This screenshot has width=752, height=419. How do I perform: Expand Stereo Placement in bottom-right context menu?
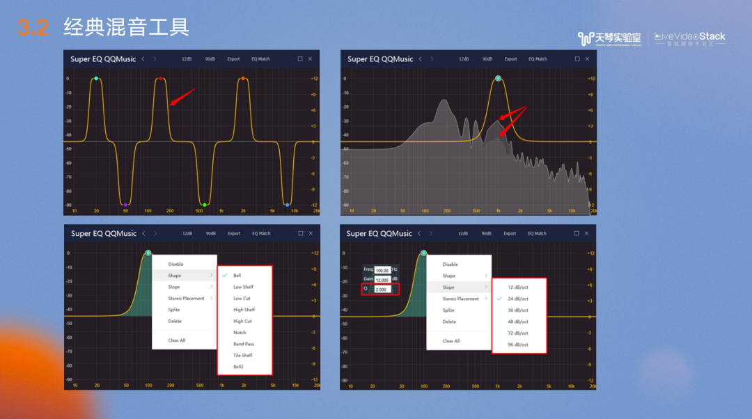coord(459,299)
